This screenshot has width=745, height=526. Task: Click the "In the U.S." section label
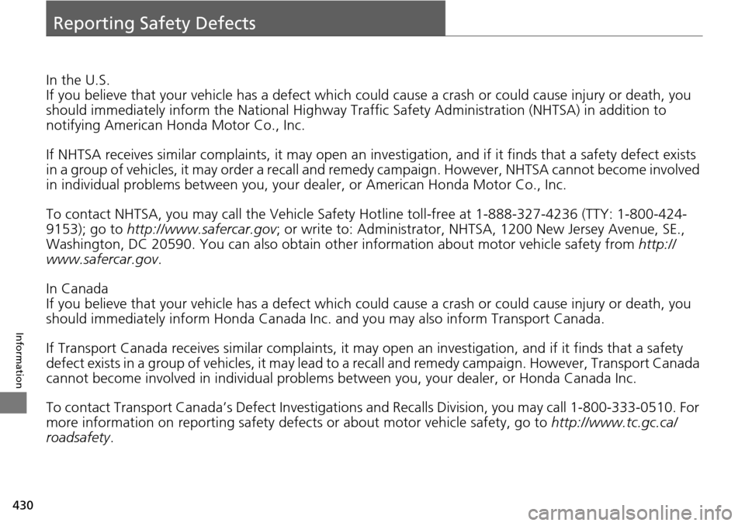(x=78, y=80)
